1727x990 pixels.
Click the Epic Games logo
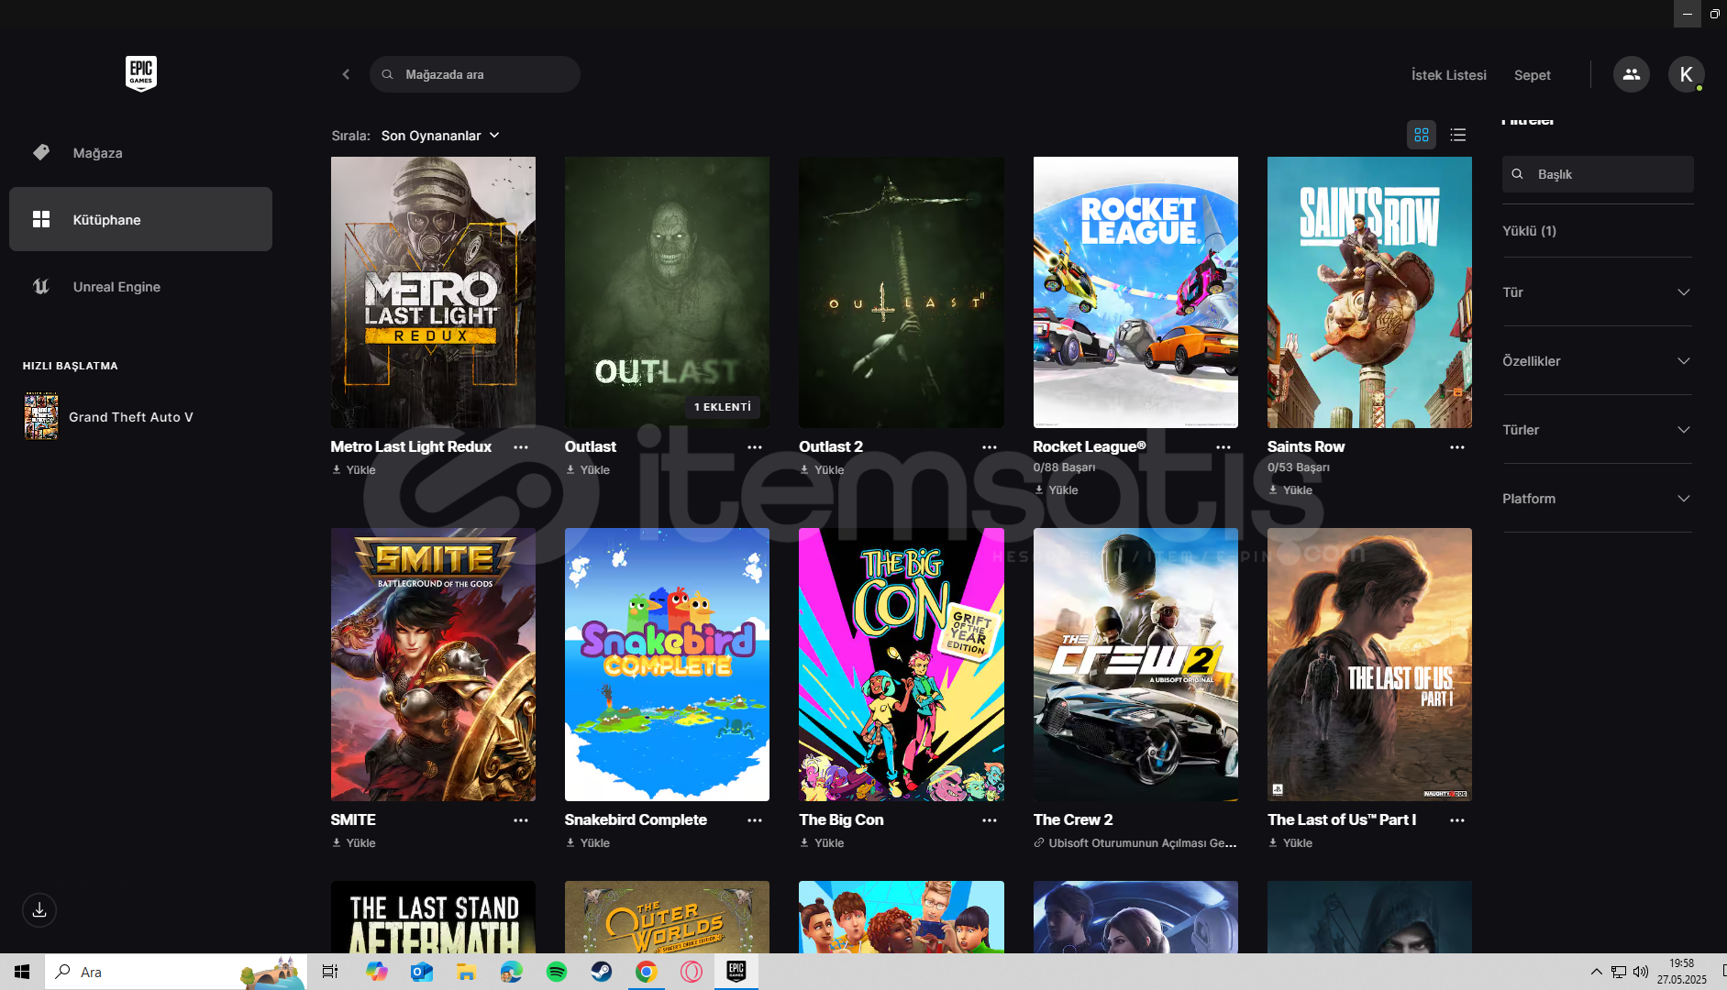point(141,73)
